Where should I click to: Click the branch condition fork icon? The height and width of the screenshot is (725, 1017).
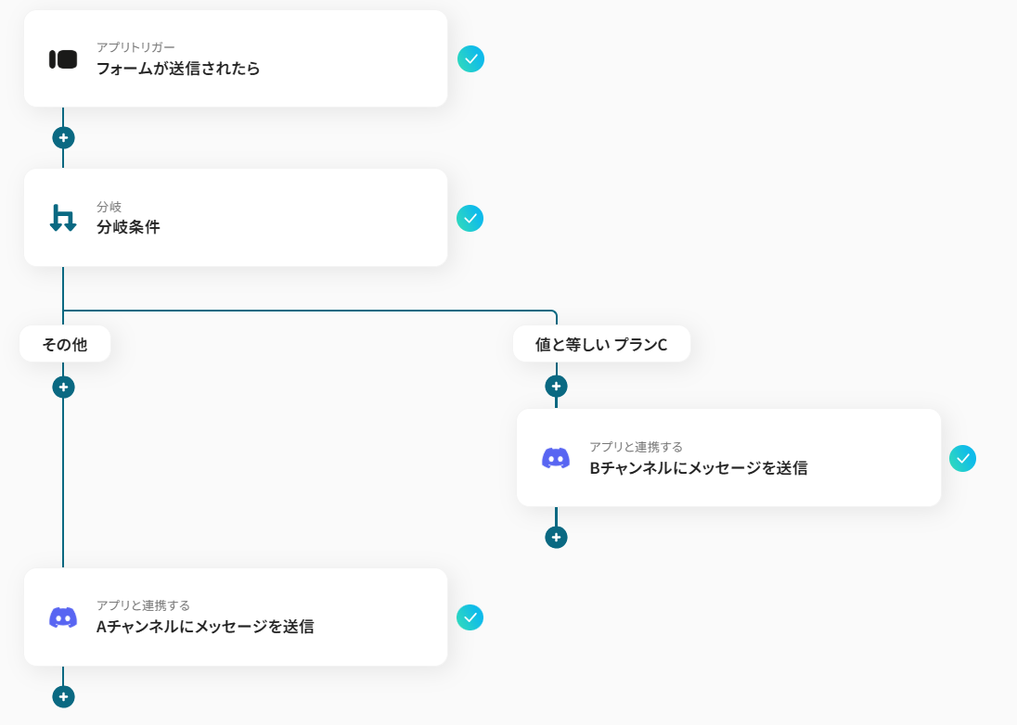63,218
